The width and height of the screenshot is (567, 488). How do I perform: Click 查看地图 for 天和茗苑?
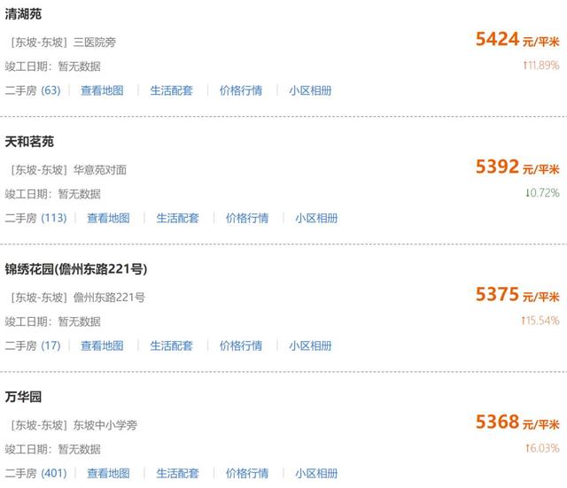[108, 218]
